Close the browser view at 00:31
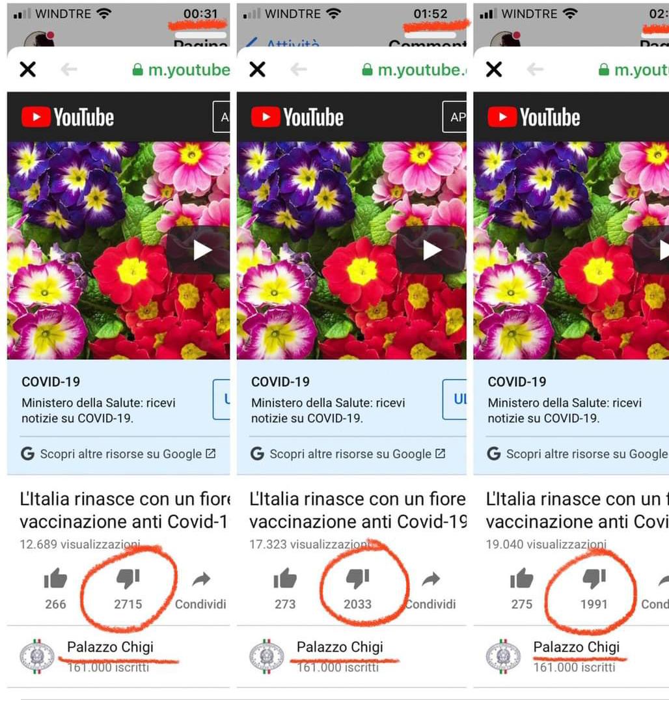Viewport: 669px width, 716px height. pos(28,70)
